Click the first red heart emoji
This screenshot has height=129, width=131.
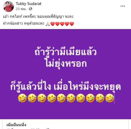53,24
